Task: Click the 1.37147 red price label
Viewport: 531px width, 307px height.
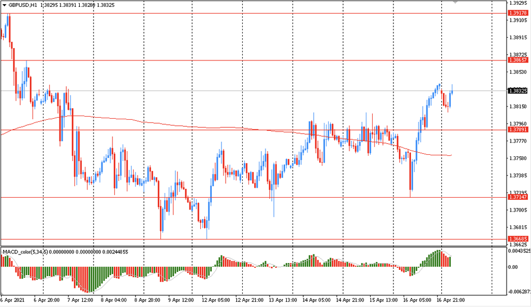Action: [517, 197]
